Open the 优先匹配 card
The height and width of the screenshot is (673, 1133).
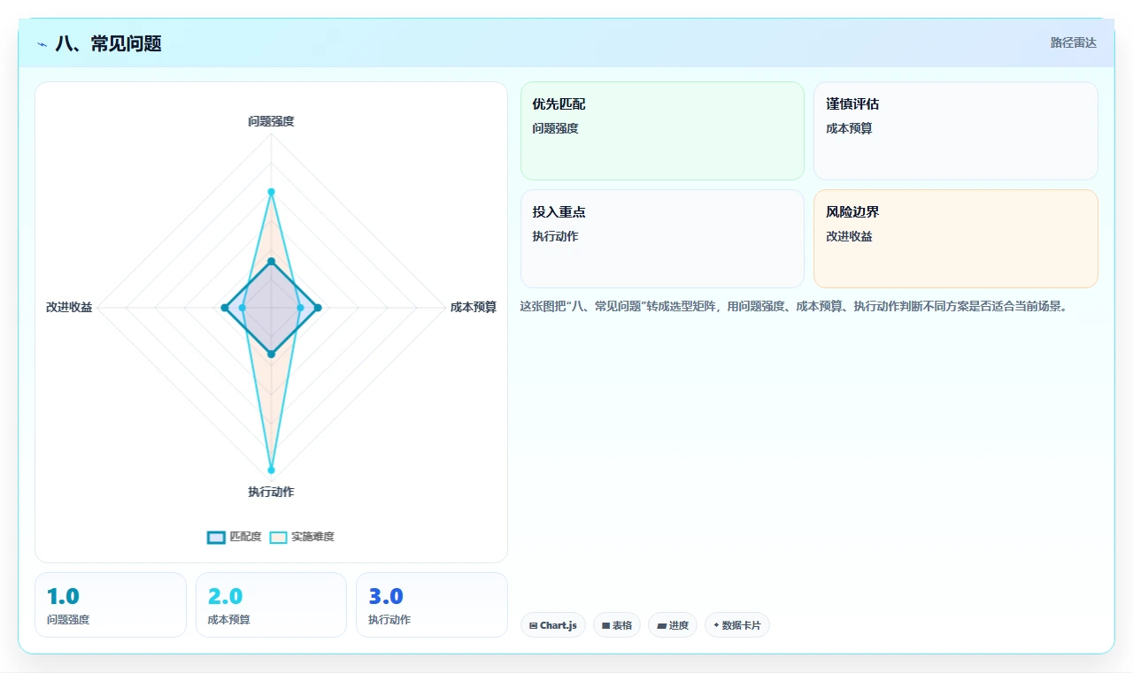click(x=662, y=131)
